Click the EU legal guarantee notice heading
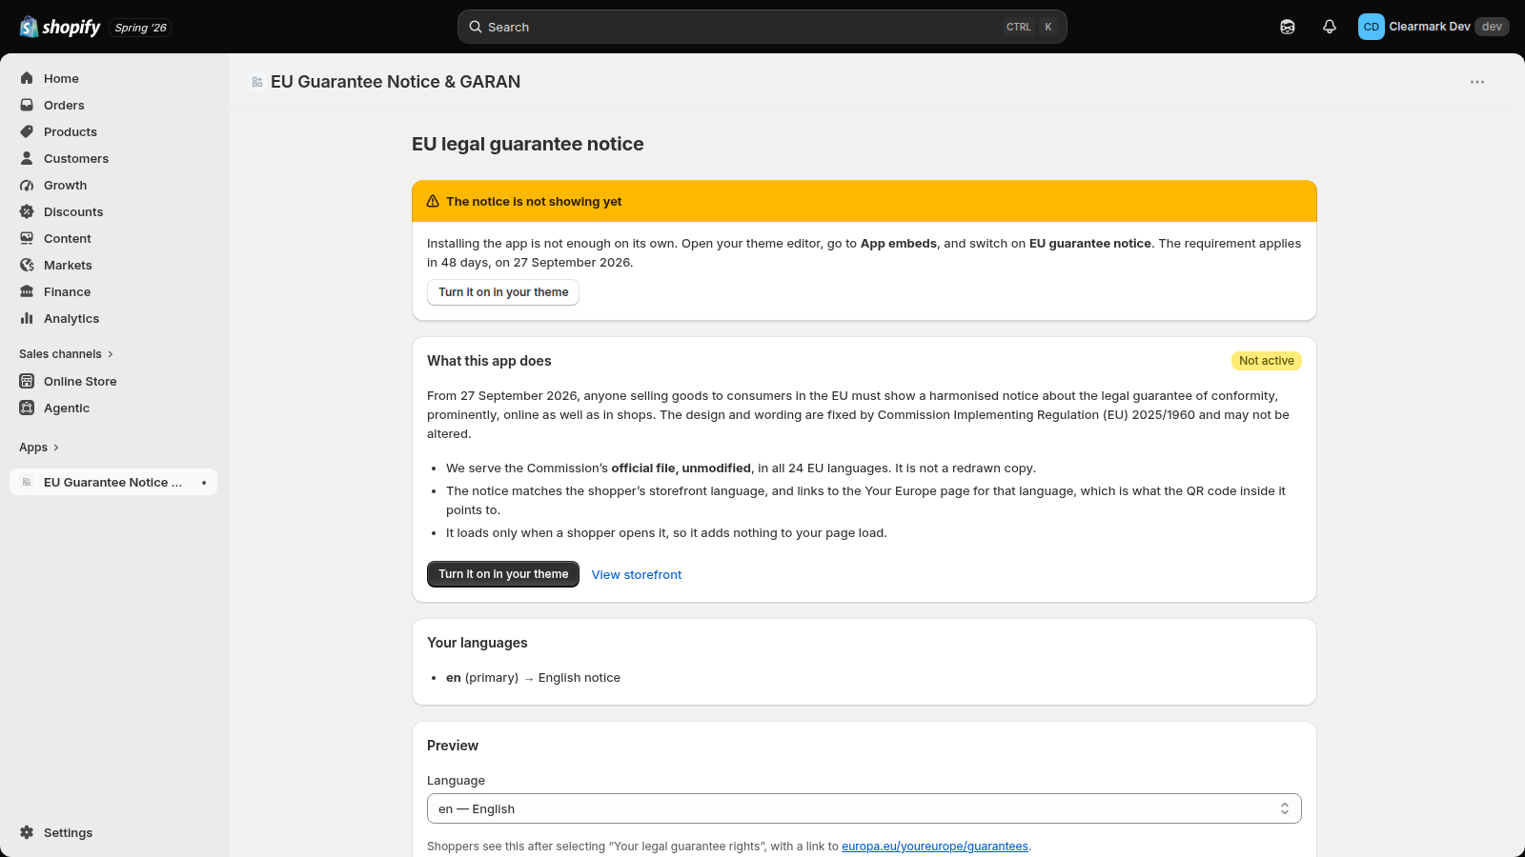The height and width of the screenshot is (857, 1525). [527, 144]
